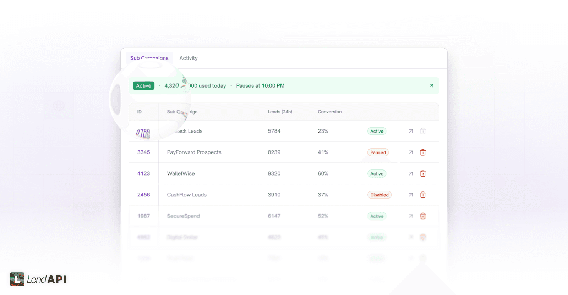This screenshot has width=568, height=295.
Task: Switch to the Sub Campaigns tab
Action: pyautogui.click(x=149, y=58)
